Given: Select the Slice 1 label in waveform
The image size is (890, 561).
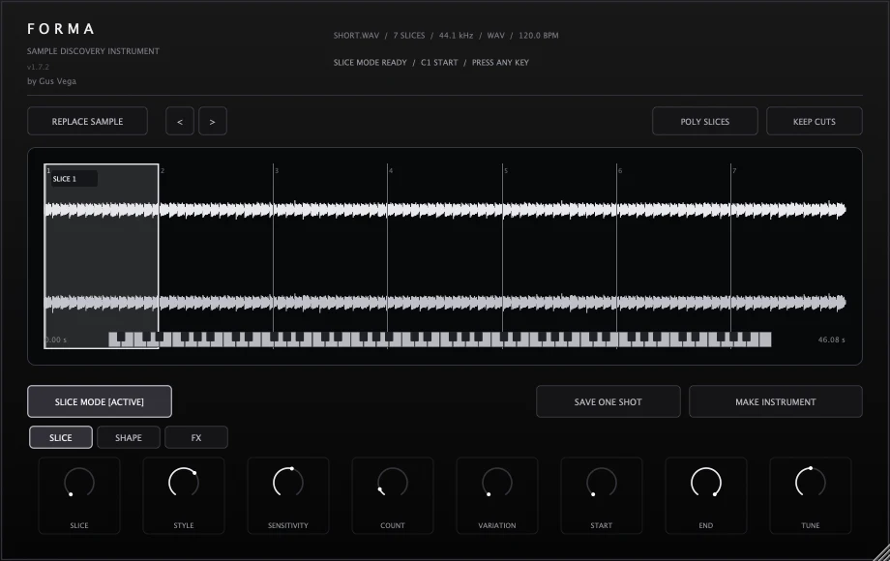Looking at the screenshot, I should (x=74, y=179).
